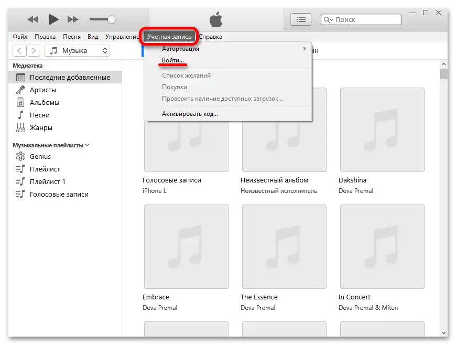This screenshot has height=345, width=456.
Task: Click the guitars icon beside Жанры
Action: [x=20, y=128]
